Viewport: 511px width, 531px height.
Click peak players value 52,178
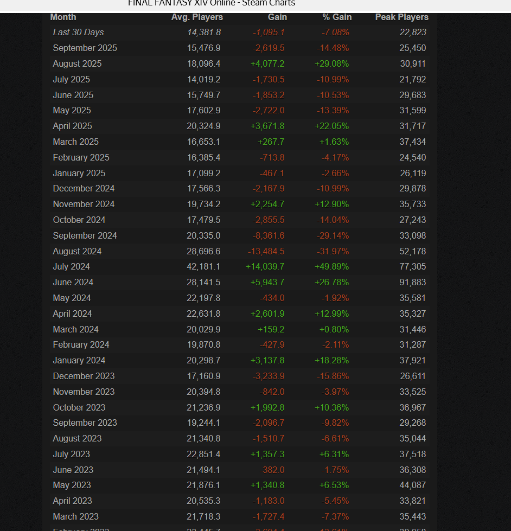pyautogui.click(x=413, y=251)
